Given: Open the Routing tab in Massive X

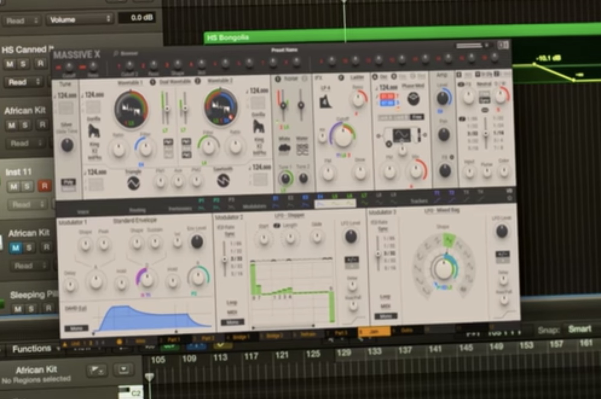Looking at the screenshot, I should click(138, 210).
